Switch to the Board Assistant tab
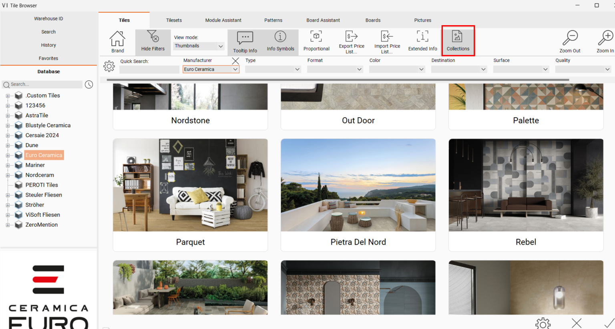 (x=323, y=20)
